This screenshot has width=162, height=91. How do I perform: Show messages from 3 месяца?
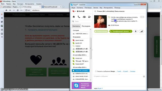133,71
